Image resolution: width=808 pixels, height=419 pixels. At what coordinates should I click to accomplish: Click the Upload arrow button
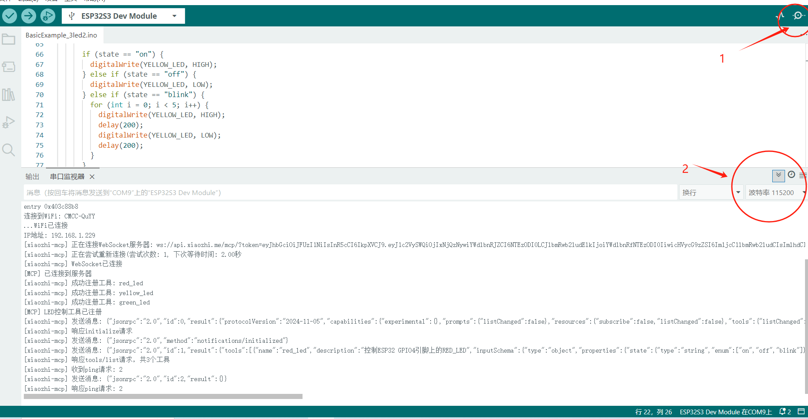click(x=29, y=16)
